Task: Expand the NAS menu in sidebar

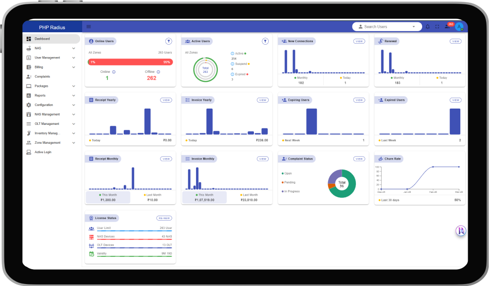Action: (x=74, y=48)
